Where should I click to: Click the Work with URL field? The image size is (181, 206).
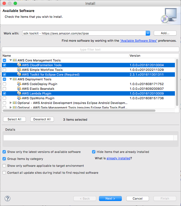pos(84,33)
